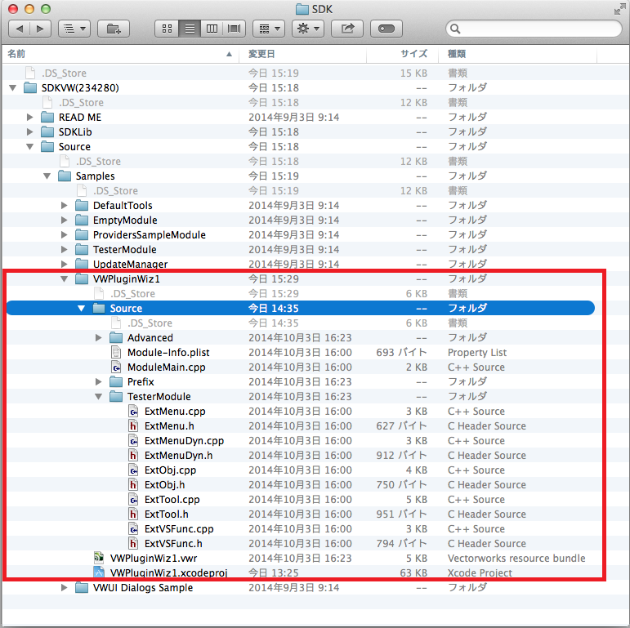Select the ModuleMain.cpp file icon
Image resolution: width=630 pixels, height=628 pixels.
pyautogui.click(x=116, y=367)
